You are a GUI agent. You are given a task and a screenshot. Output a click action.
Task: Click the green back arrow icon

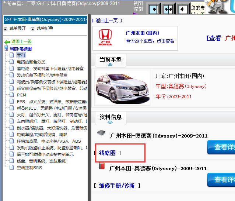(7, 42)
